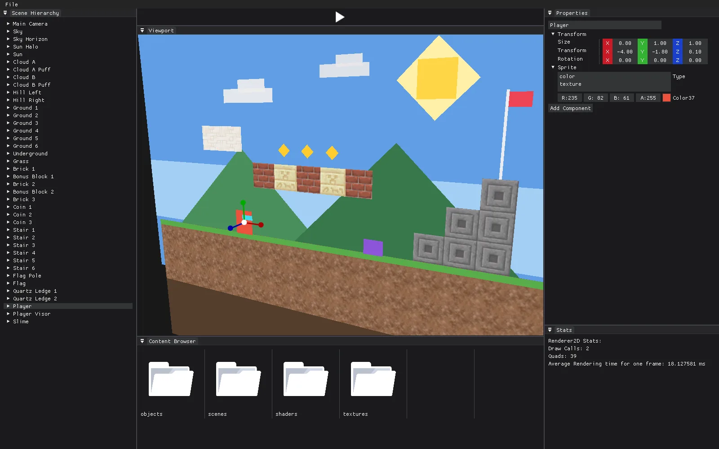Collapse the Properties panel triangle
Screen dimensions: 719x449
tap(550, 13)
